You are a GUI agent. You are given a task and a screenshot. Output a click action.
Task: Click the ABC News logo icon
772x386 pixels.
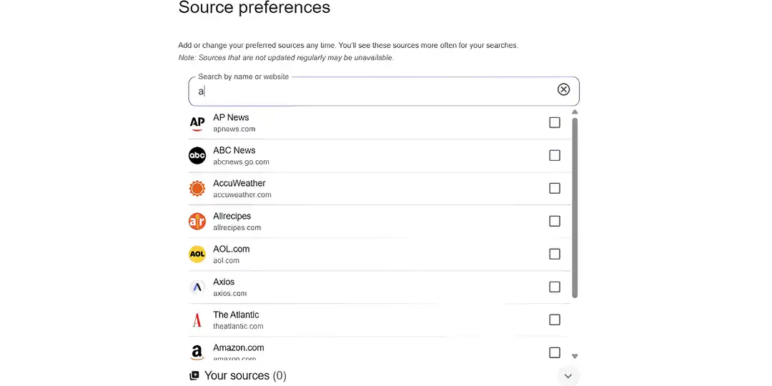[x=197, y=156]
